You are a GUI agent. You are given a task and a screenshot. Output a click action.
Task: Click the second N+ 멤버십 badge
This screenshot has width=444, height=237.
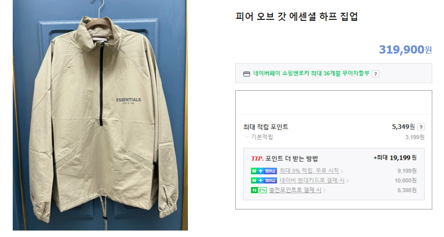click(x=264, y=180)
